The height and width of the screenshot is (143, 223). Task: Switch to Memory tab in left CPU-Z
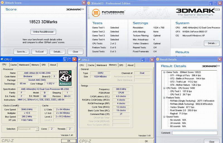coord(35,65)
